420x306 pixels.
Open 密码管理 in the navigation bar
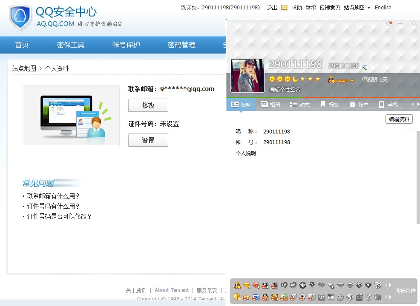click(181, 45)
